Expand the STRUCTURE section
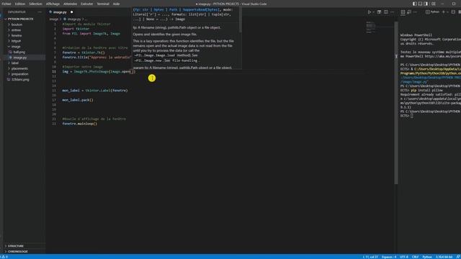Image resolution: width=461 pixels, height=259 pixels. (15, 246)
